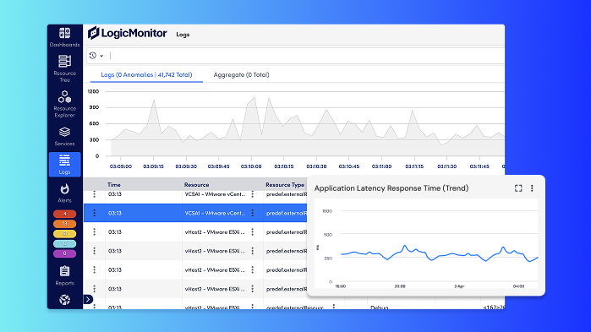The image size is (591, 332).
Task: Open Resource Explorer in the sidebar
Action: (64, 104)
